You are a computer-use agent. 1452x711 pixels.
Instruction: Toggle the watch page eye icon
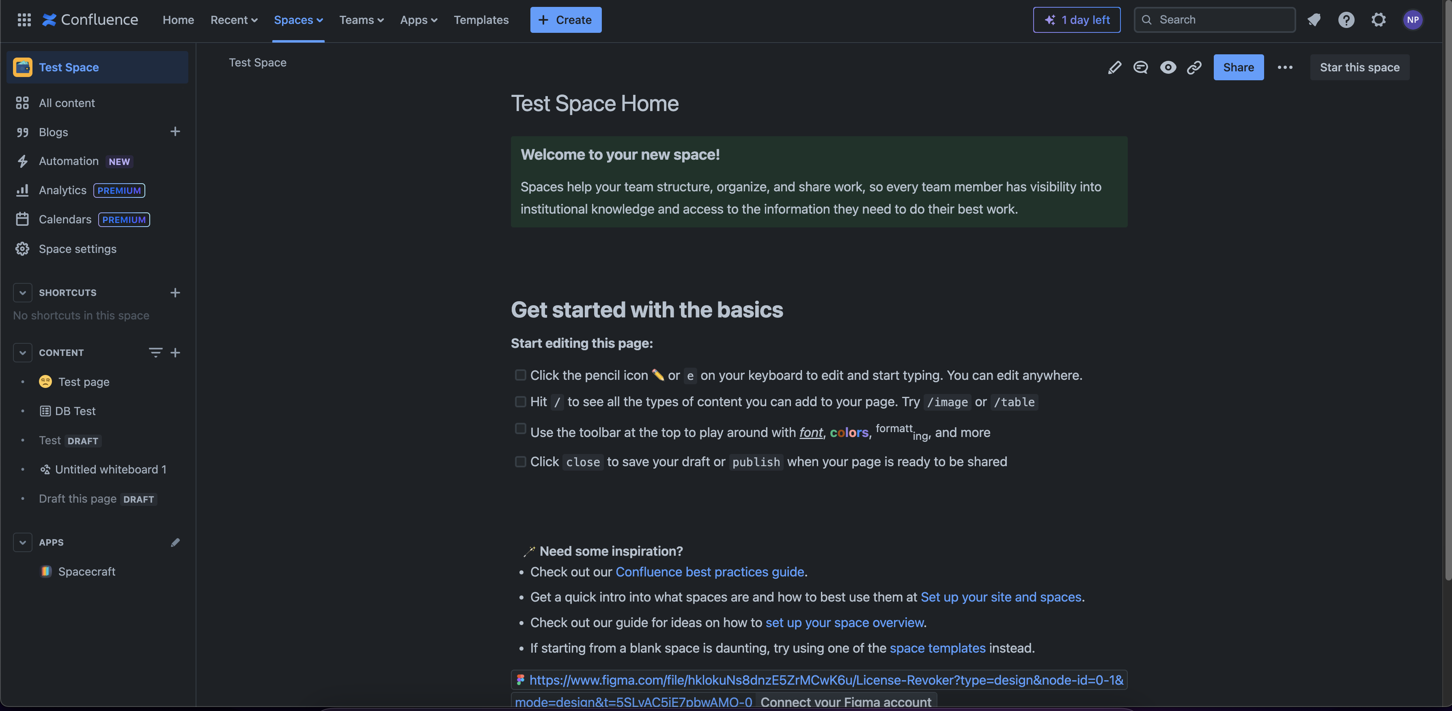[x=1168, y=68]
